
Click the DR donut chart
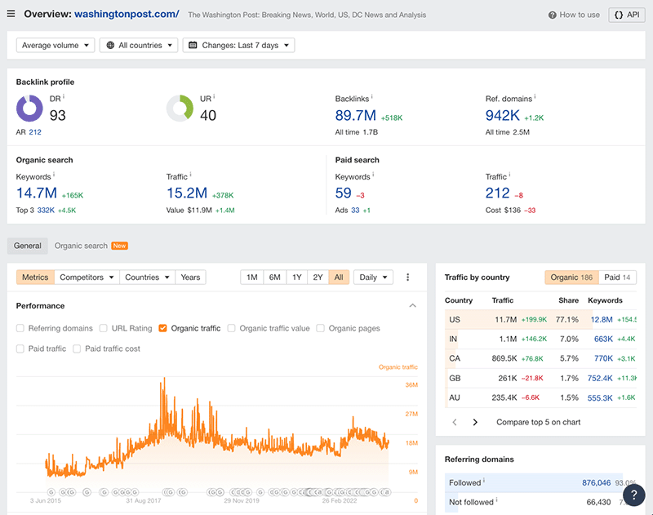[x=29, y=109]
